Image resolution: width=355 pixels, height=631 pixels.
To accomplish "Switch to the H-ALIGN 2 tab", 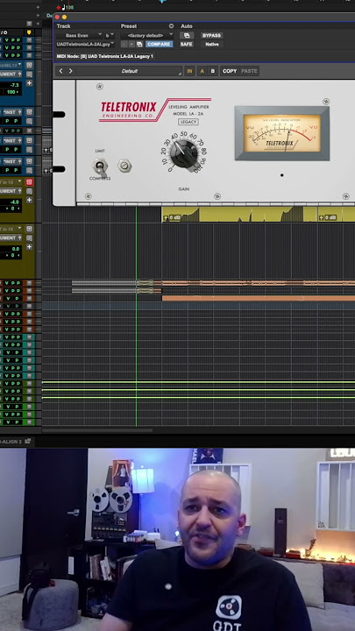I will (11, 442).
